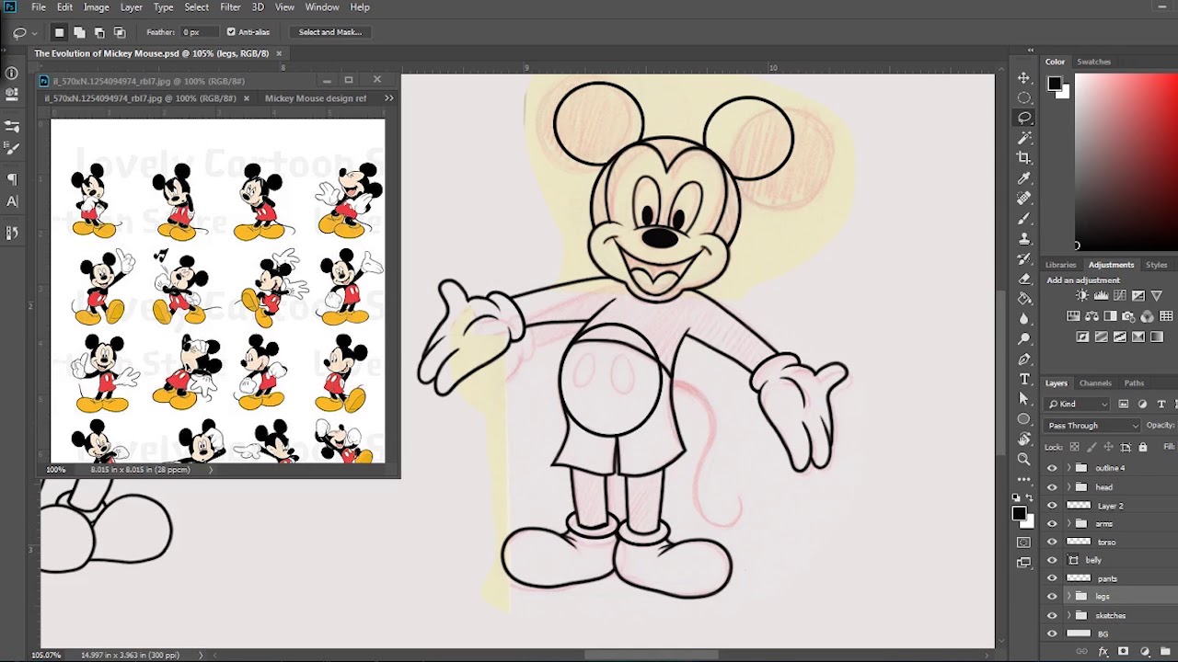Expand the 'outline 4' group

1068,468
